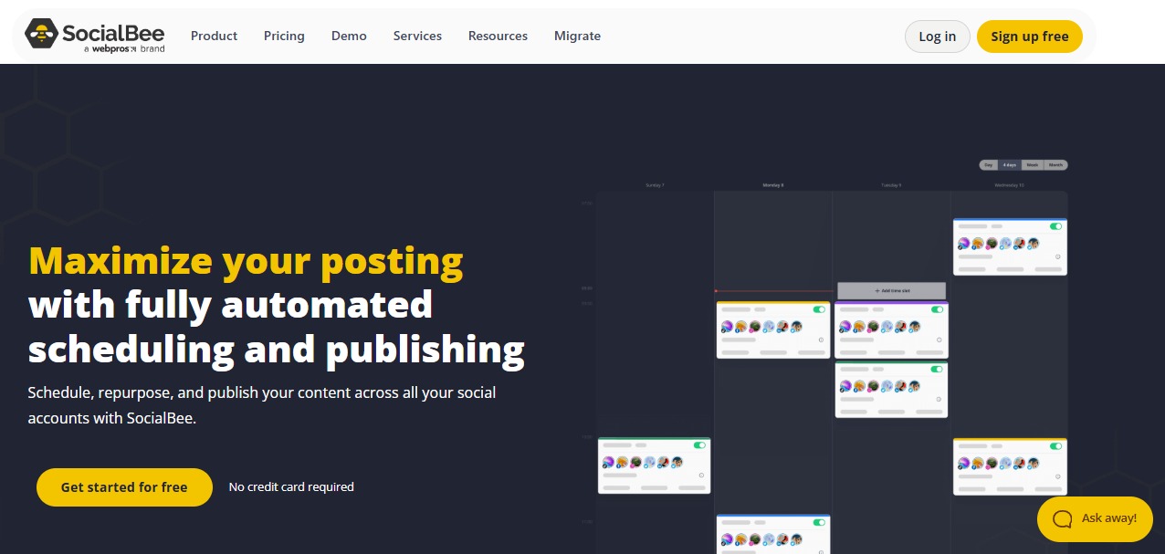Switch the calendar to Week view
The width and height of the screenshot is (1165, 554).
click(1033, 165)
